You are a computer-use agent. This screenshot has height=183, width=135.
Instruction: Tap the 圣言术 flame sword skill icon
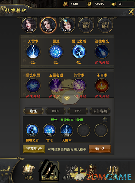point(102,85)
